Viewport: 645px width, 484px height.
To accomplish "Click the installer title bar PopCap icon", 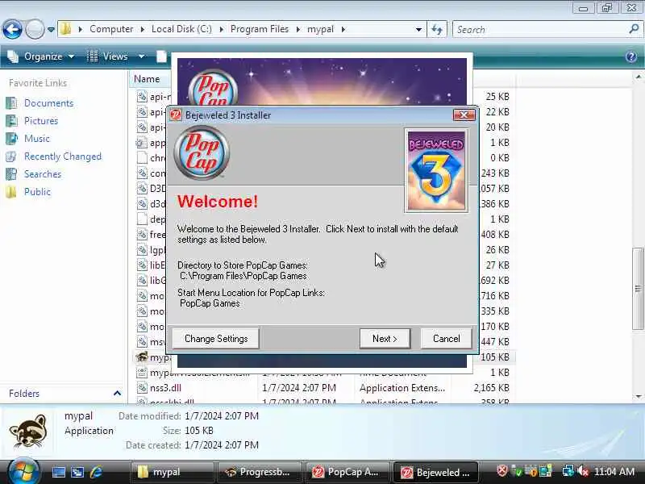I will [176, 115].
